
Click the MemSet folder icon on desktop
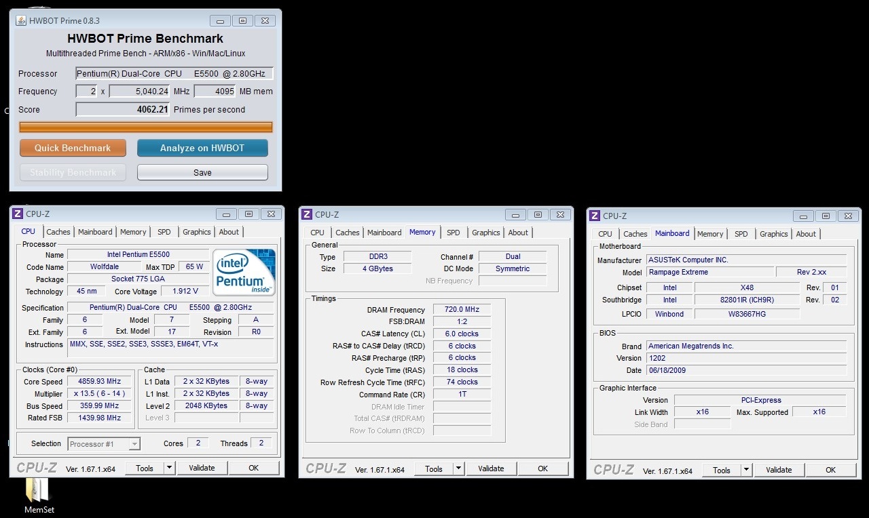[x=39, y=490]
